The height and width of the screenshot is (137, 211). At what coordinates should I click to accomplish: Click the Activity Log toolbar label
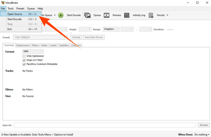click(139, 15)
